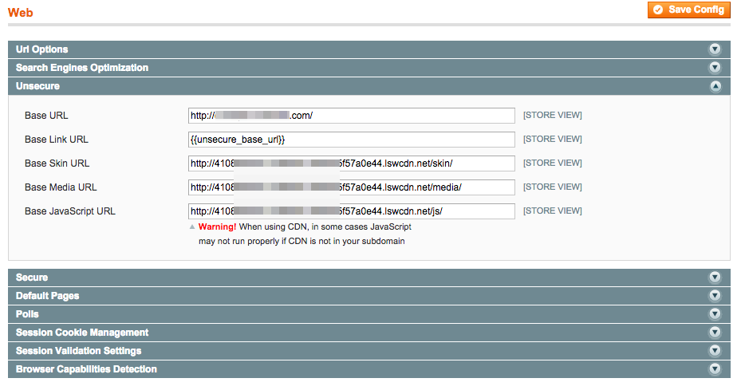
Task: Click the Base URL input field
Action: (x=351, y=116)
